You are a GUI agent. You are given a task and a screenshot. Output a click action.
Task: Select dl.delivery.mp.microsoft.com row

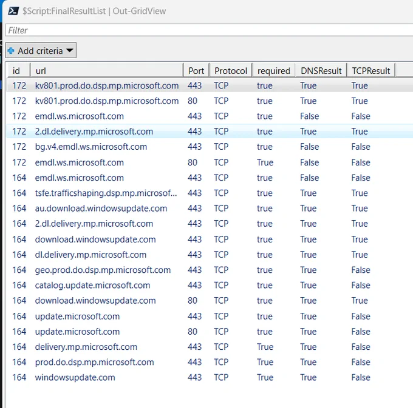coord(210,255)
